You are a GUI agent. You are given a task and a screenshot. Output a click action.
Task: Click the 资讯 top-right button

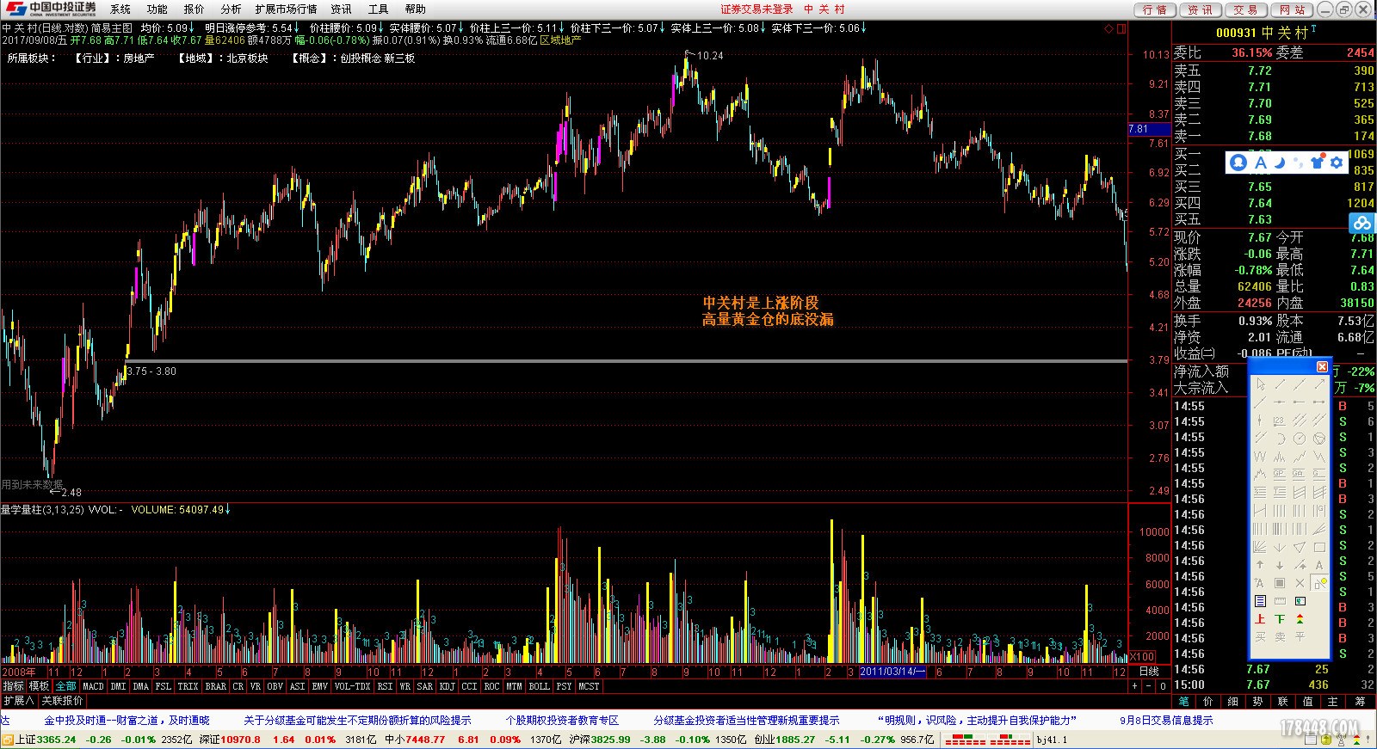click(1200, 9)
